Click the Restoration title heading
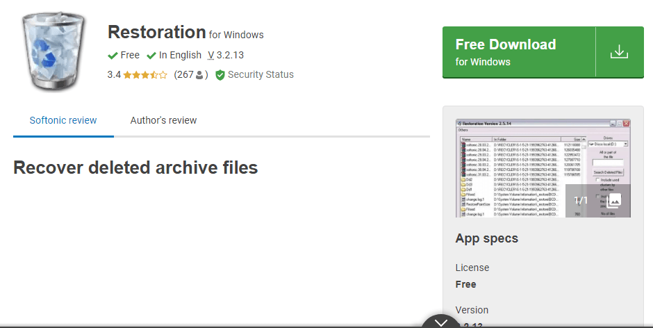This screenshot has height=328, width=653. [156, 32]
